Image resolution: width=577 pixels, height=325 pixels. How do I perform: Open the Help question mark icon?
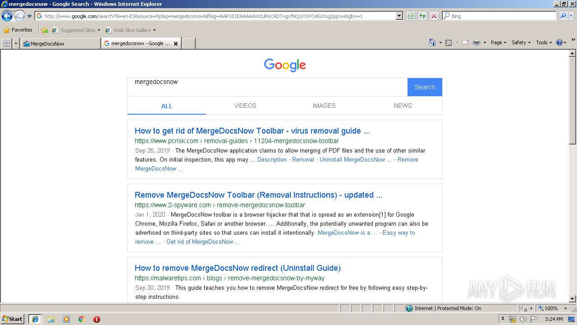pyautogui.click(x=559, y=42)
